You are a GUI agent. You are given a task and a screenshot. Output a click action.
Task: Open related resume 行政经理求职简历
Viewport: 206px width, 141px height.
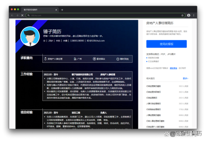coord(154,92)
